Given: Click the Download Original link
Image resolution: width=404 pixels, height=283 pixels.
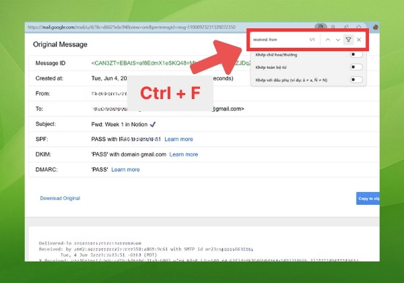Looking at the screenshot, I should coord(60,198).
